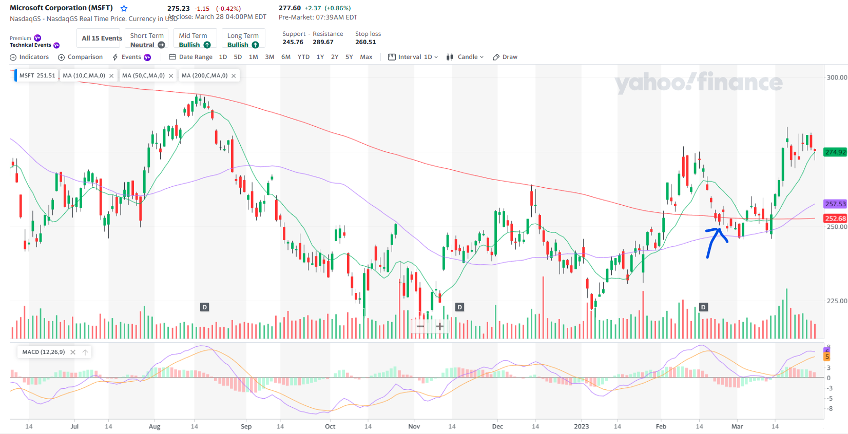Click the Mid Term Bullish up-arrow icon
This screenshot has height=434, width=848.
point(207,45)
